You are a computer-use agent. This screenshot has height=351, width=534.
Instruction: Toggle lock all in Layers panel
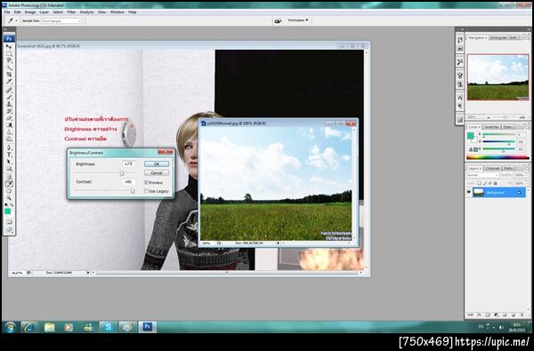click(x=495, y=183)
